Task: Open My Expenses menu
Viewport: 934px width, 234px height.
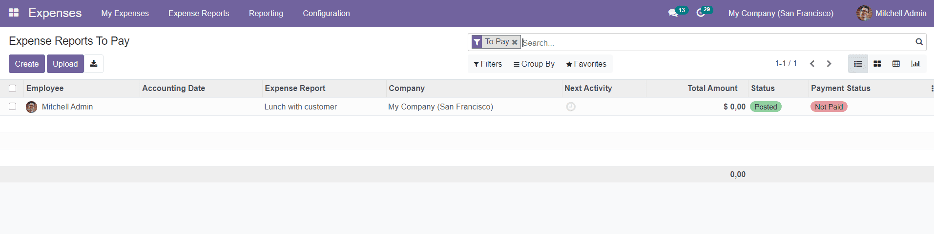Action: [125, 13]
